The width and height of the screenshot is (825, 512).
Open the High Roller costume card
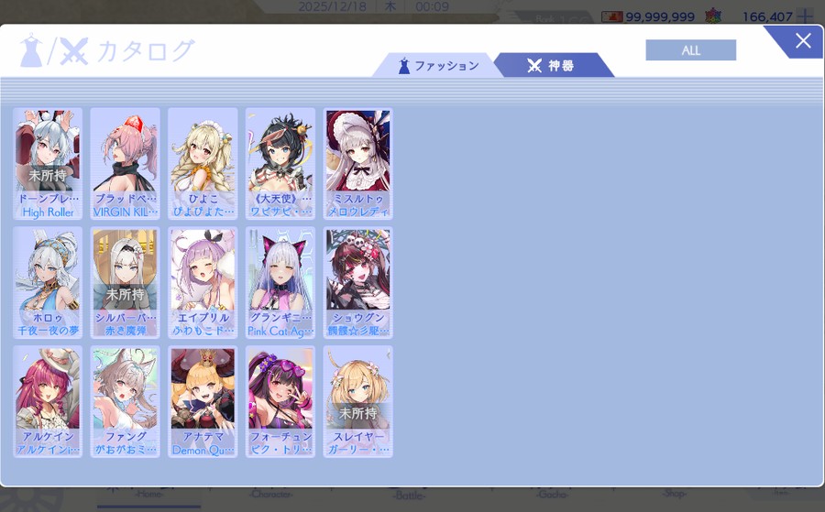pyautogui.click(x=48, y=163)
